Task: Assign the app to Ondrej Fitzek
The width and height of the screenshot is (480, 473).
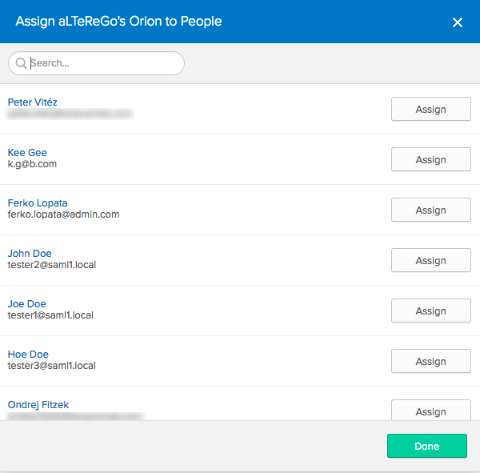Action: click(430, 411)
